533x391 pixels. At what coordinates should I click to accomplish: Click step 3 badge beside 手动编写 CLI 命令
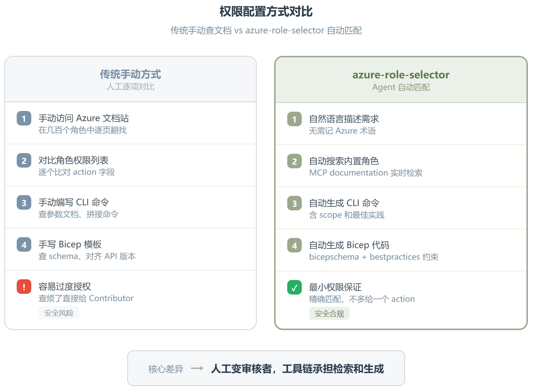click(x=24, y=202)
